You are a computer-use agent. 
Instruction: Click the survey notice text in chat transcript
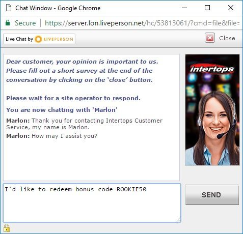pos(82,71)
